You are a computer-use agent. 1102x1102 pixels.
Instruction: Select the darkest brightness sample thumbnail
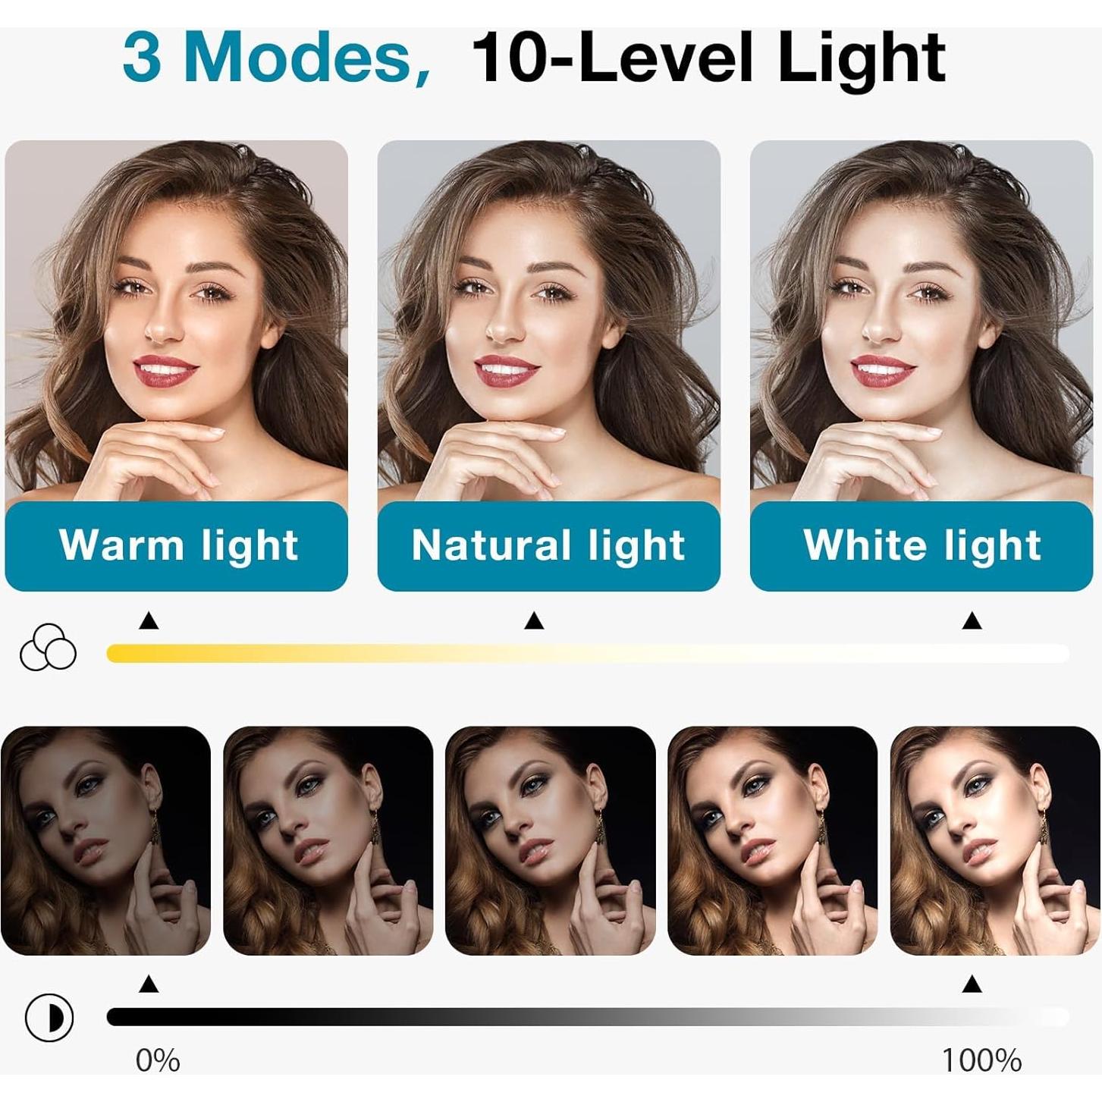click(105, 840)
